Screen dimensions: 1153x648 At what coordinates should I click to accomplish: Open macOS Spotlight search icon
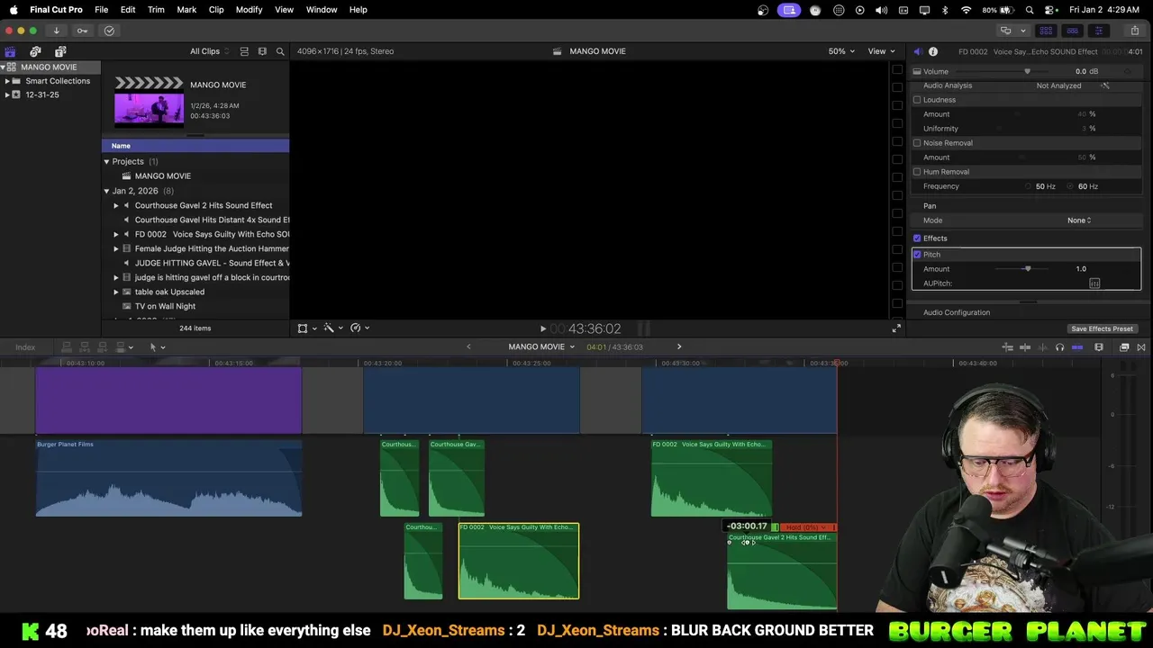1030,10
